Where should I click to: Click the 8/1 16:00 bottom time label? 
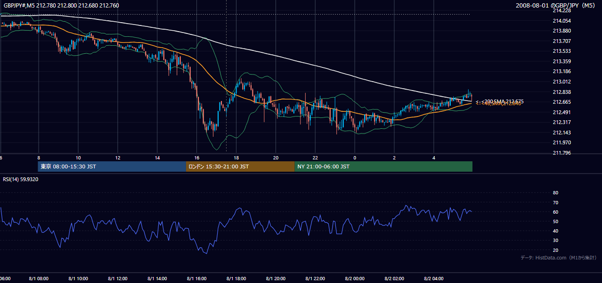pyautogui.click(x=197, y=279)
